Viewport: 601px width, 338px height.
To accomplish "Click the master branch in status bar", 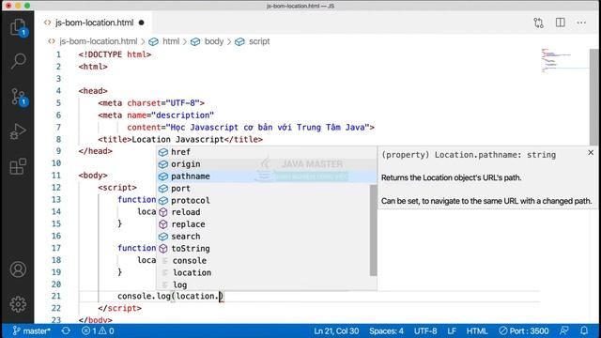I will pyautogui.click(x=31, y=330).
